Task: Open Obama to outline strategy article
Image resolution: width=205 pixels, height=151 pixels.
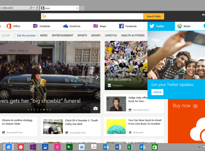Action: coord(17,122)
